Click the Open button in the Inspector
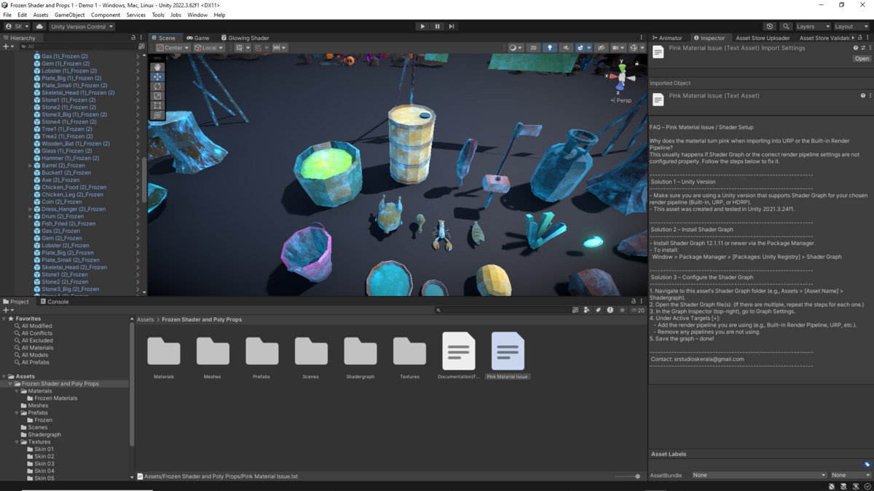 (x=862, y=57)
